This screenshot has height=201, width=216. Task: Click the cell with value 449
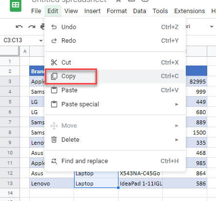tap(196, 101)
